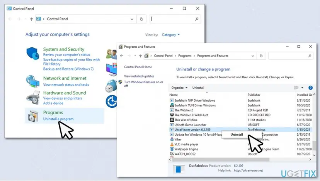Select Ubisoft Game Launcher row
The height and width of the screenshot is (181, 320).
[241, 125]
